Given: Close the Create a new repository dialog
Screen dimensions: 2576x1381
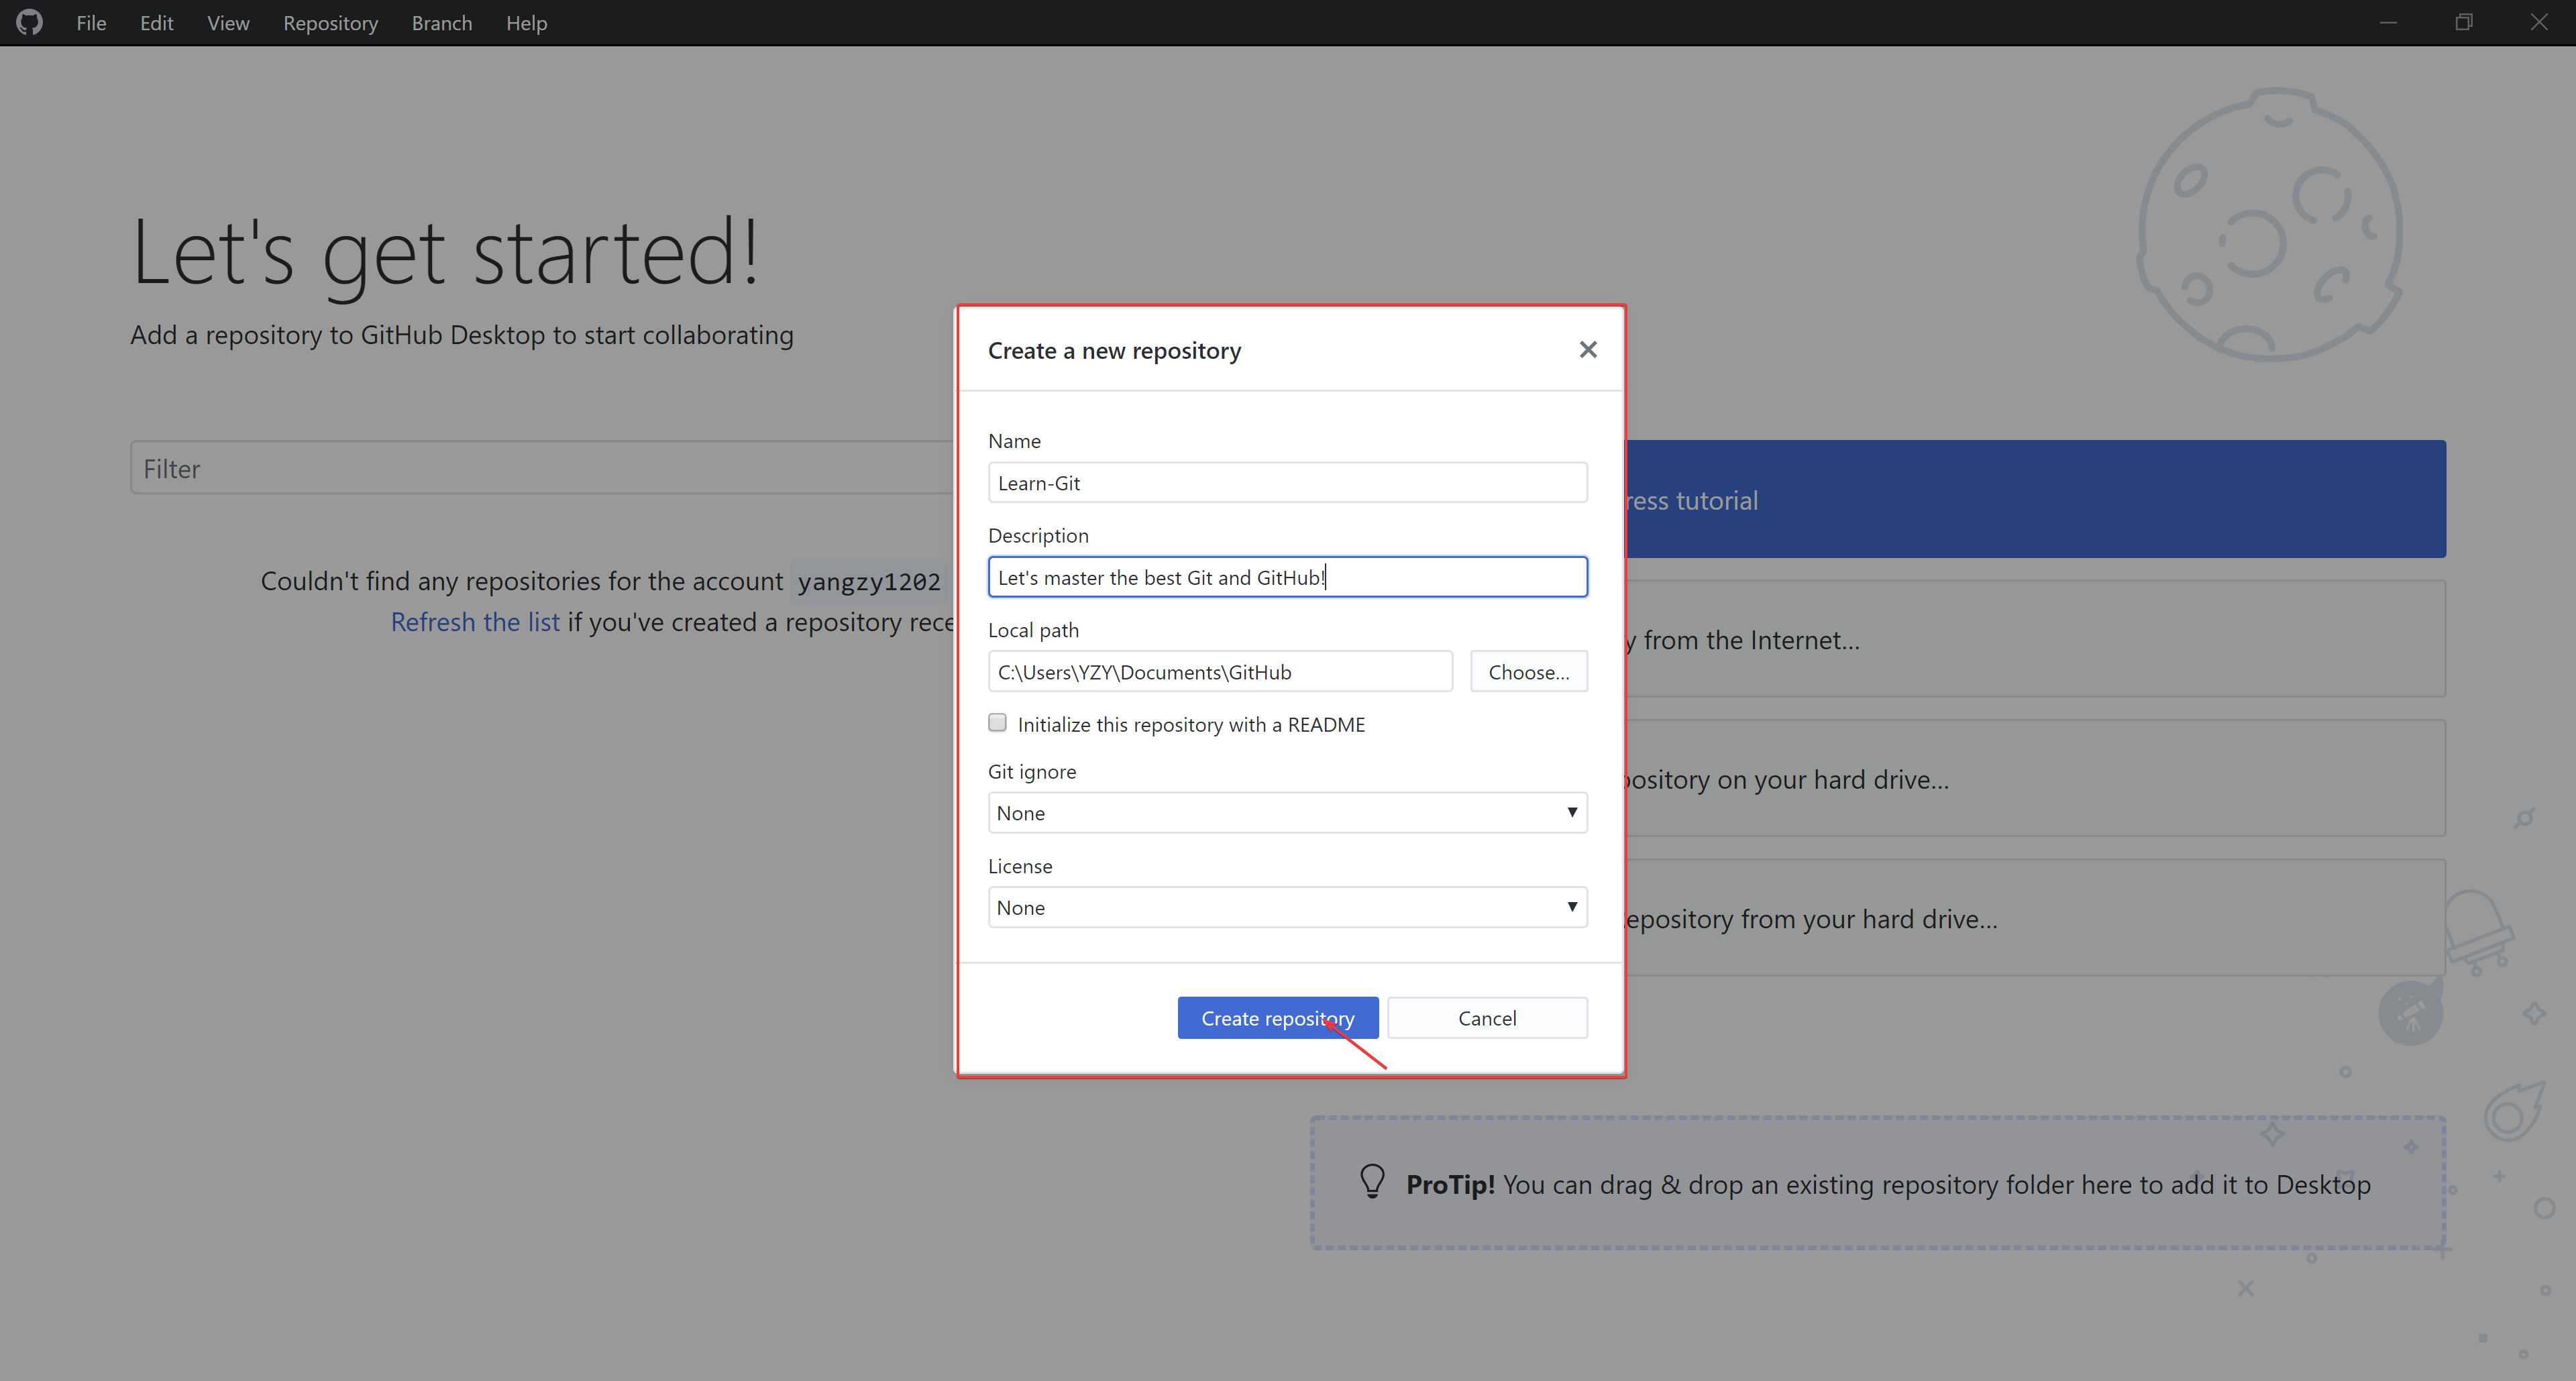Looking at the screenshot, I should coord(1587,350).
